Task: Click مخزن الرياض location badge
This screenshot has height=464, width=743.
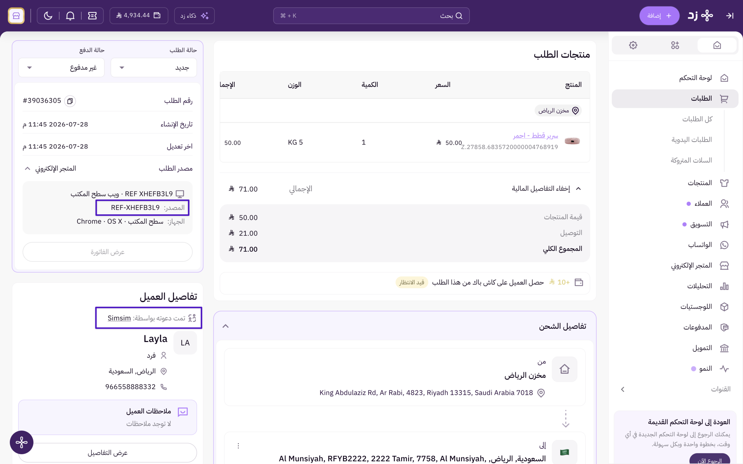Action: coord(558,110)
